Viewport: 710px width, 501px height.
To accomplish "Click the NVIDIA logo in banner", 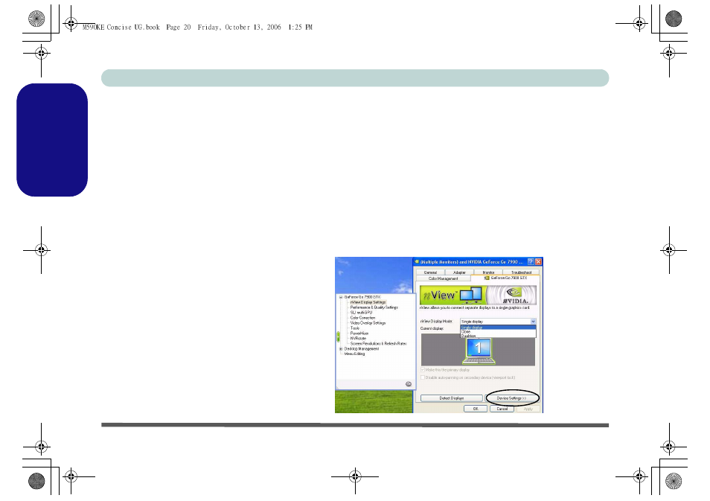I will [x=515, y=293].
